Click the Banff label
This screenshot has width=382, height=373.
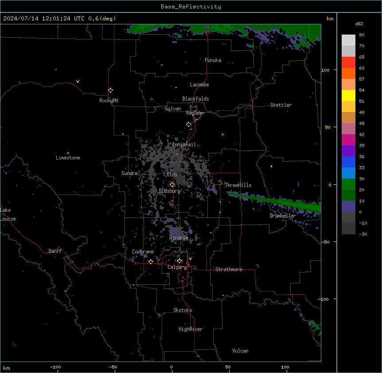point(55,251)
